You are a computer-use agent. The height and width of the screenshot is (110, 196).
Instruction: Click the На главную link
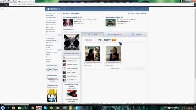click(89, 40)
